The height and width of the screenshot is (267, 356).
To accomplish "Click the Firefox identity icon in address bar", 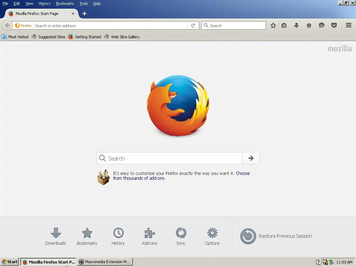I will pos(23,25).
